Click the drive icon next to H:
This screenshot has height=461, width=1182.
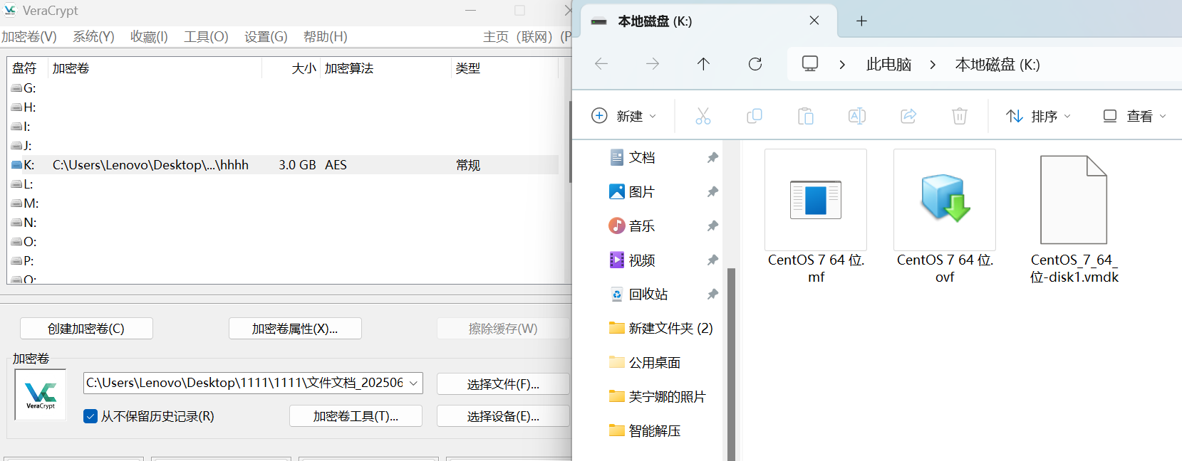click(x=16, y=107)
